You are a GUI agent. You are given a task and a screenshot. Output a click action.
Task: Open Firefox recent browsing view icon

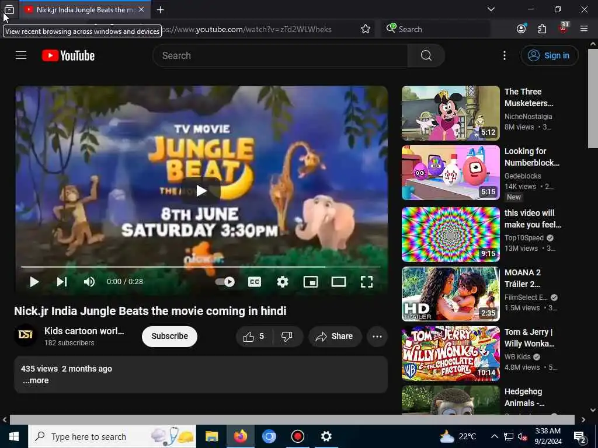coord(9,10)
